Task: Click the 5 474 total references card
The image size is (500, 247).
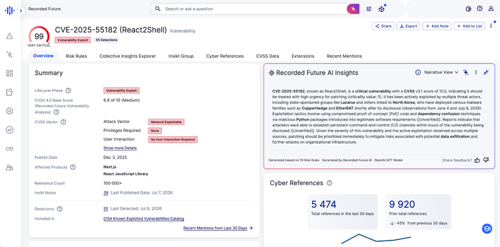Action: (343, 212)
